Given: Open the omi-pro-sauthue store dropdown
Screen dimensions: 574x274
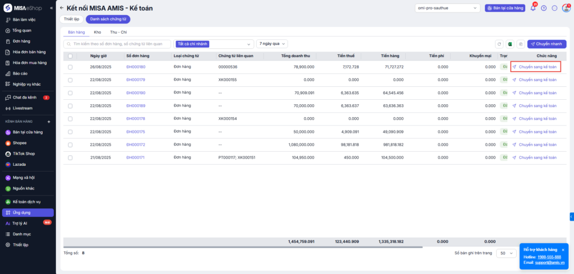Looking at the screenshot, I should 448,8.
